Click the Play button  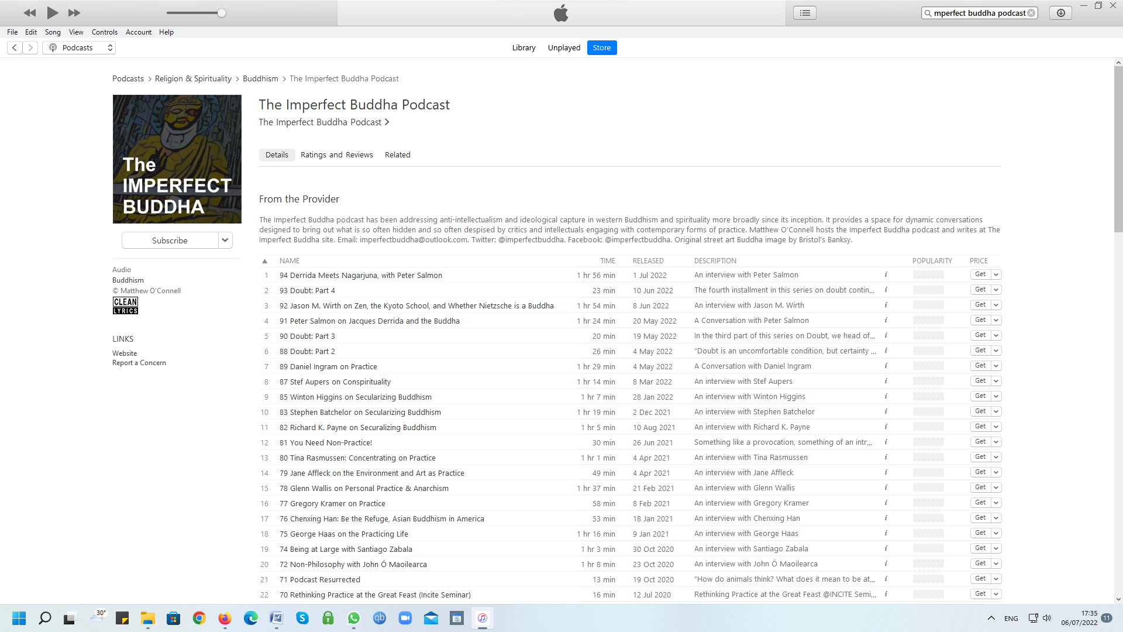point(52,13)
